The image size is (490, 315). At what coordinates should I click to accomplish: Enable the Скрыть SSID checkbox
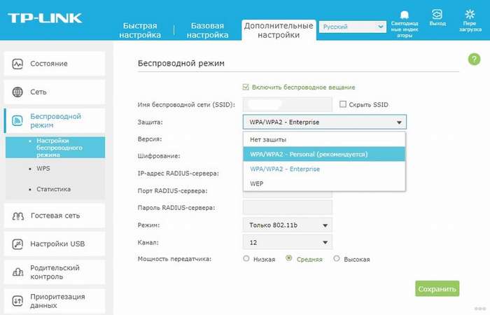[342, 104]
